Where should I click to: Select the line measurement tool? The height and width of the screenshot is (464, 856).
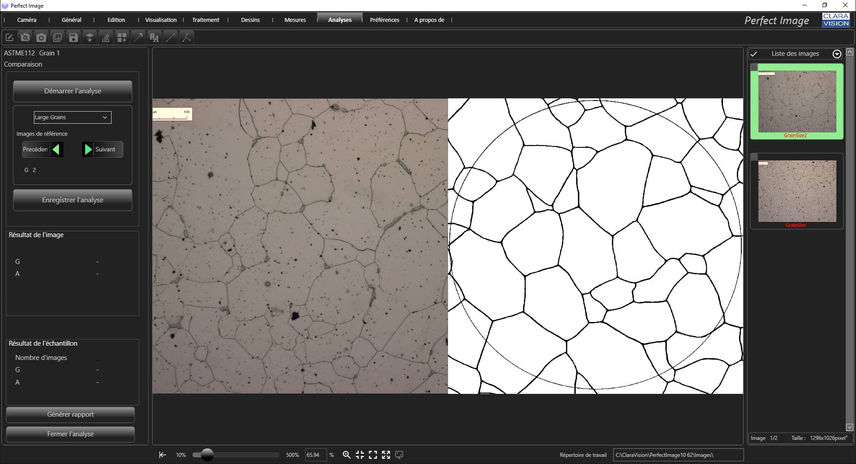[x=170, y=38]
